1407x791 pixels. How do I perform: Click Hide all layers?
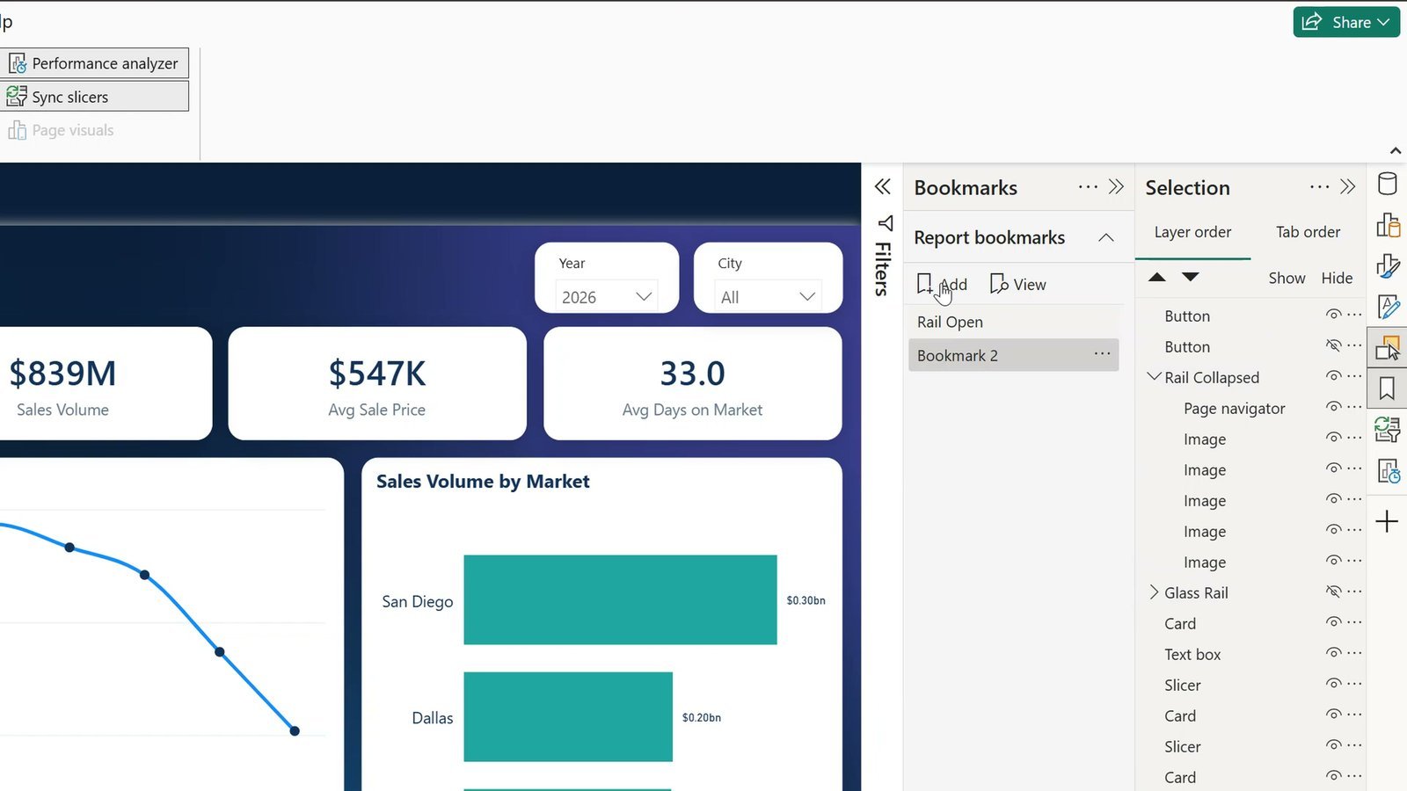[x=1337, y=278]
